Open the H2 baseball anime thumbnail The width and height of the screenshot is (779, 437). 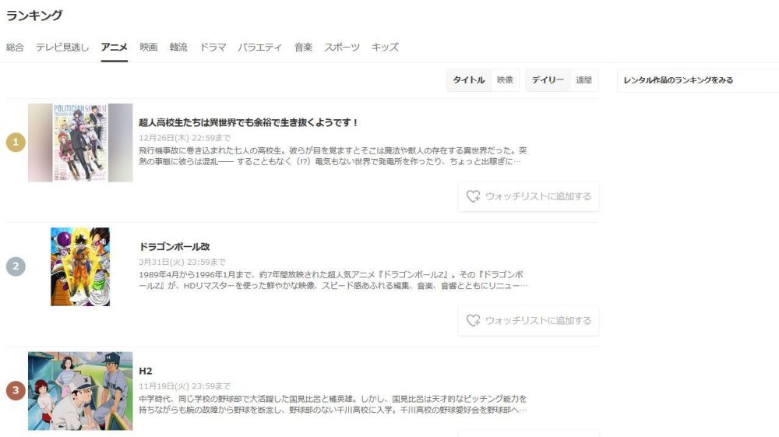click(x=80, y=391)
